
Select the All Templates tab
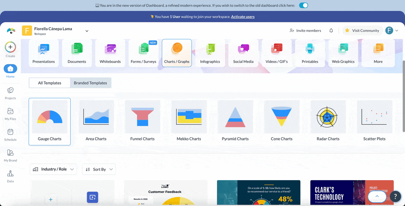[50, 83]
